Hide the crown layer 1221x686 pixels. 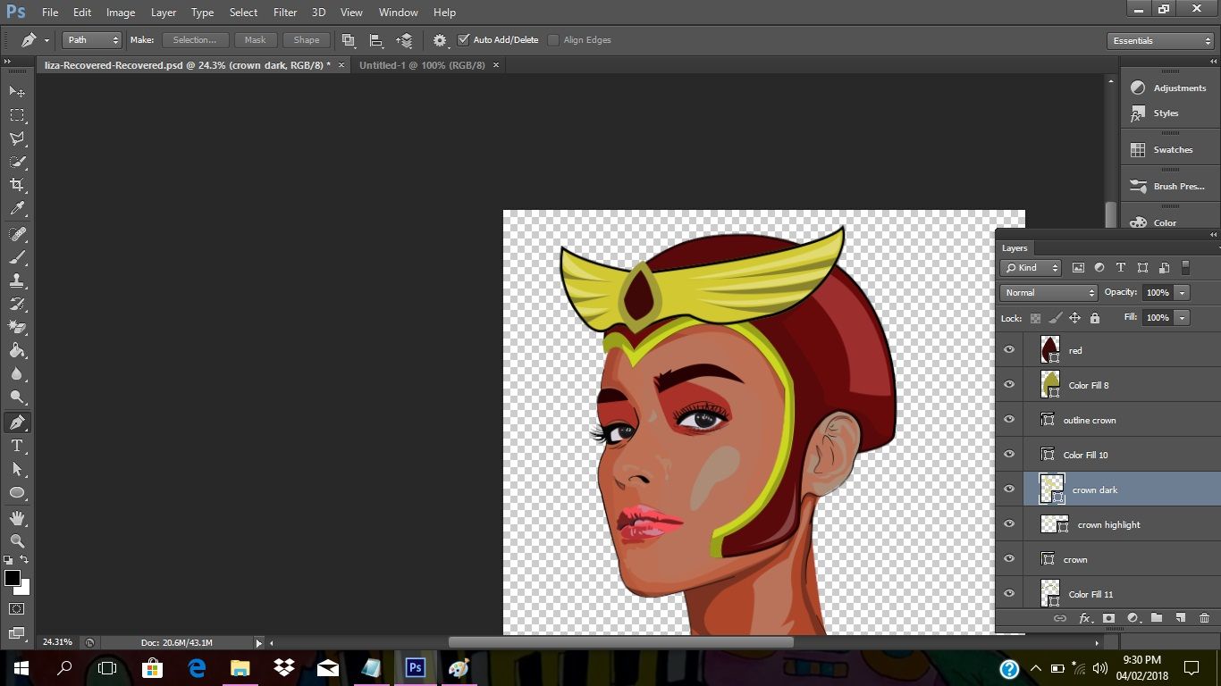click(x=1009, y=559)
